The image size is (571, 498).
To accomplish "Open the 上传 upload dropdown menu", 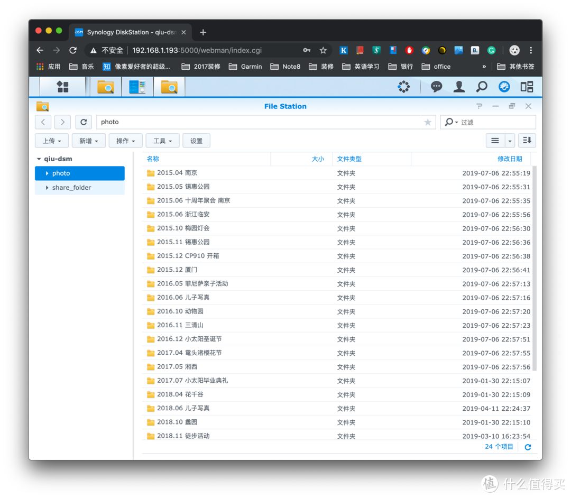I will pyautogui.click(x=51, y=141).
